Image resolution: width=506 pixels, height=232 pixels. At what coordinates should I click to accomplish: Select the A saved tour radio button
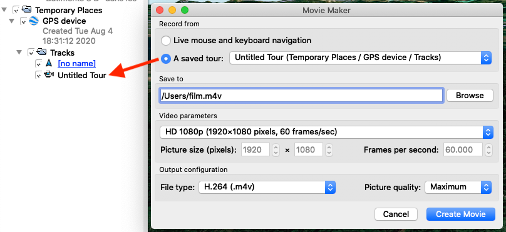tap(166, 59)
